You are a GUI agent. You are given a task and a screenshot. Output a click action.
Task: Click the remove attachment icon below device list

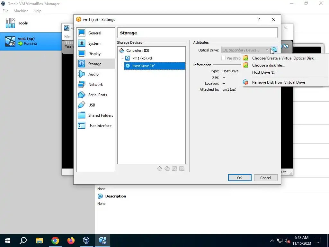point(182,169)
